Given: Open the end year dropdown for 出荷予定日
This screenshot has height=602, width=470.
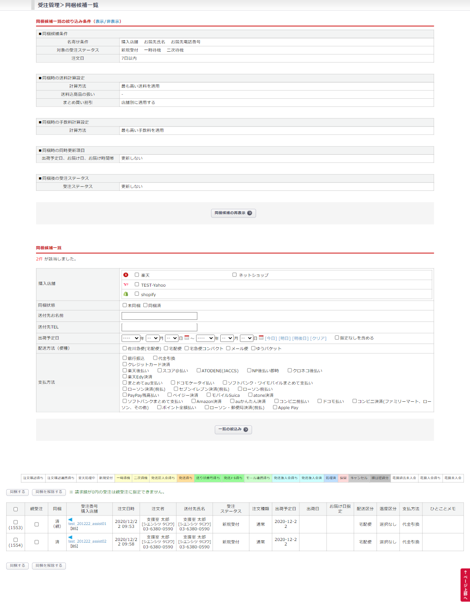Looking at the screenshot, I should [205, 338].
